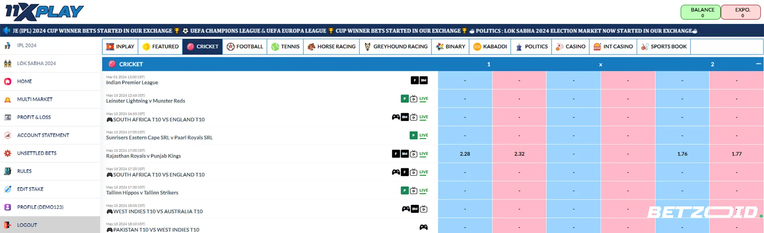The image size is (764, 233).
Task: Open Rajasthan Royals v Punjab Kings match
Action: (143, 156)
